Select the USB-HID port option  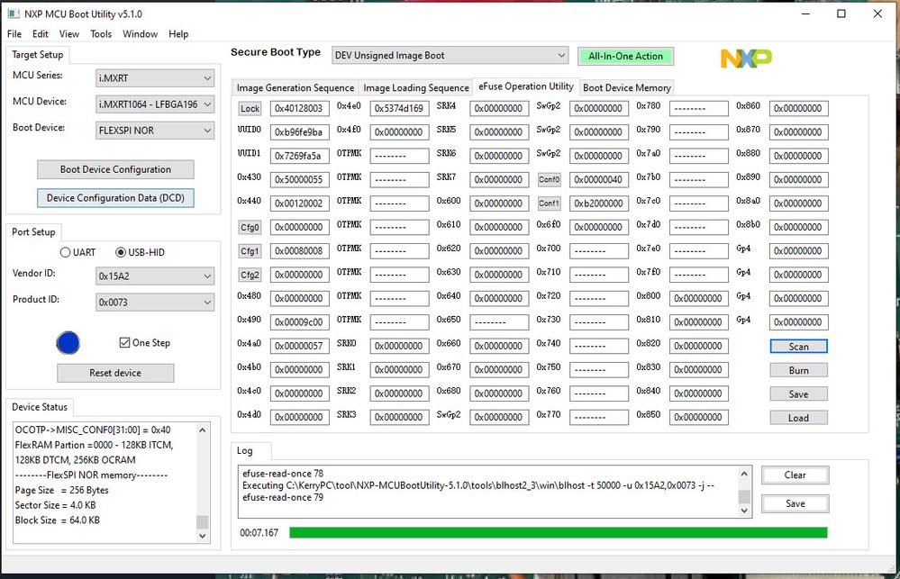[140, 252]
